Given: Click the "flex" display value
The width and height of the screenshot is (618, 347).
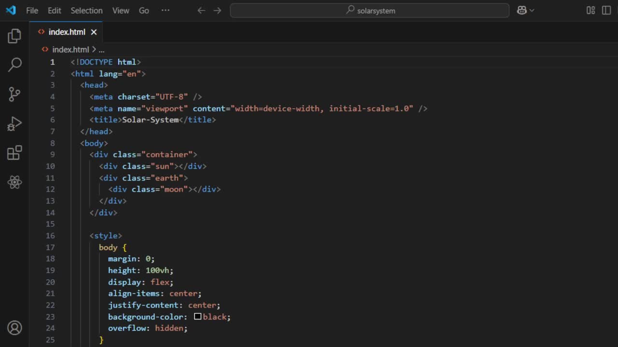Looking at the screenshot, I should pyautogui.click(x=160, y=282).
